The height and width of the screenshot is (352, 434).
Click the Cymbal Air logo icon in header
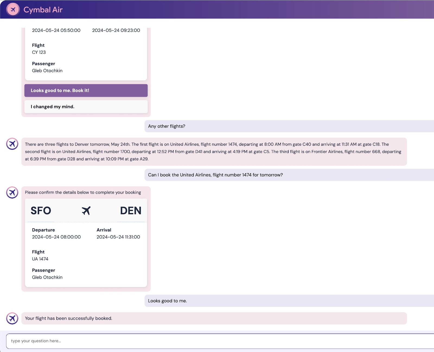pyautogui.click(x=13, y=10)
